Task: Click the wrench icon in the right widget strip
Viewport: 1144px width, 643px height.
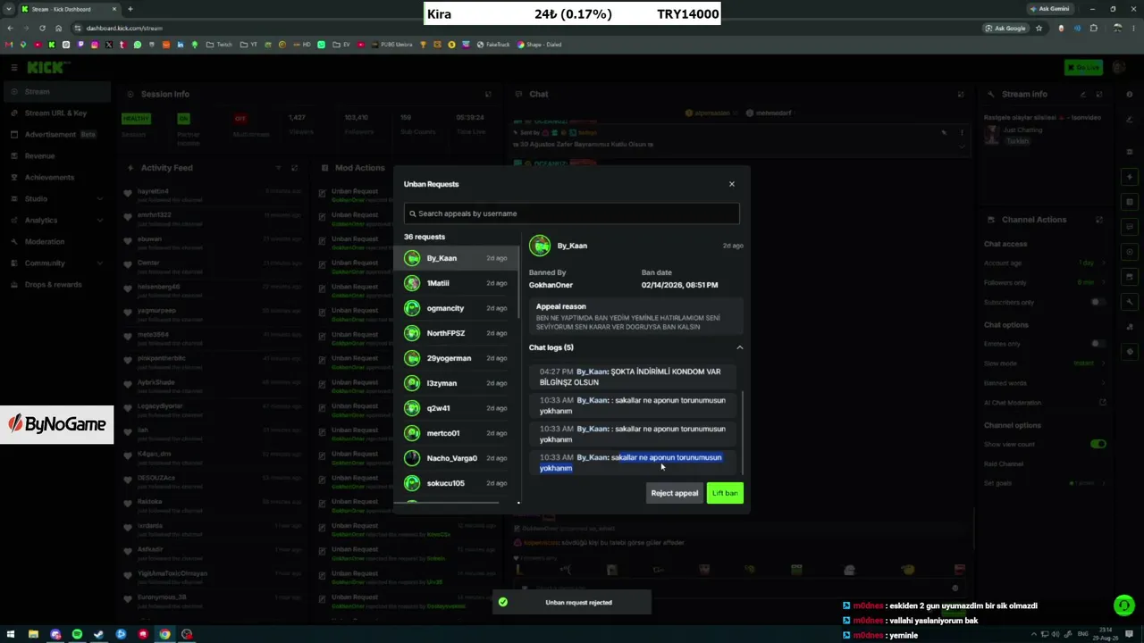Action: click(1130, 302)
